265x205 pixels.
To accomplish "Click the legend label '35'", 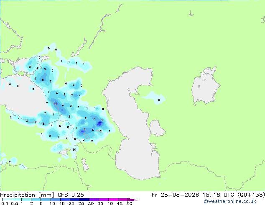I will [100, 203].
